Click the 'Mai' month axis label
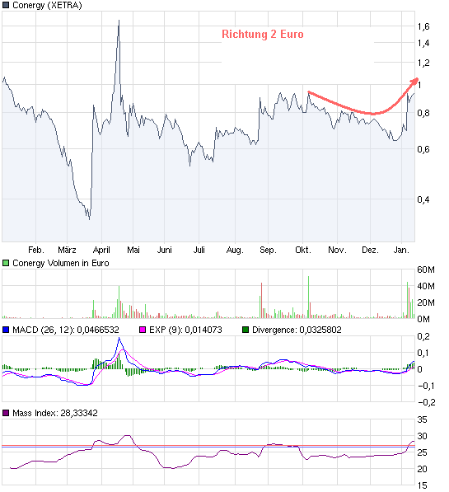The height and width of the screenshot is (492, 449). click(x=133, y=250)
